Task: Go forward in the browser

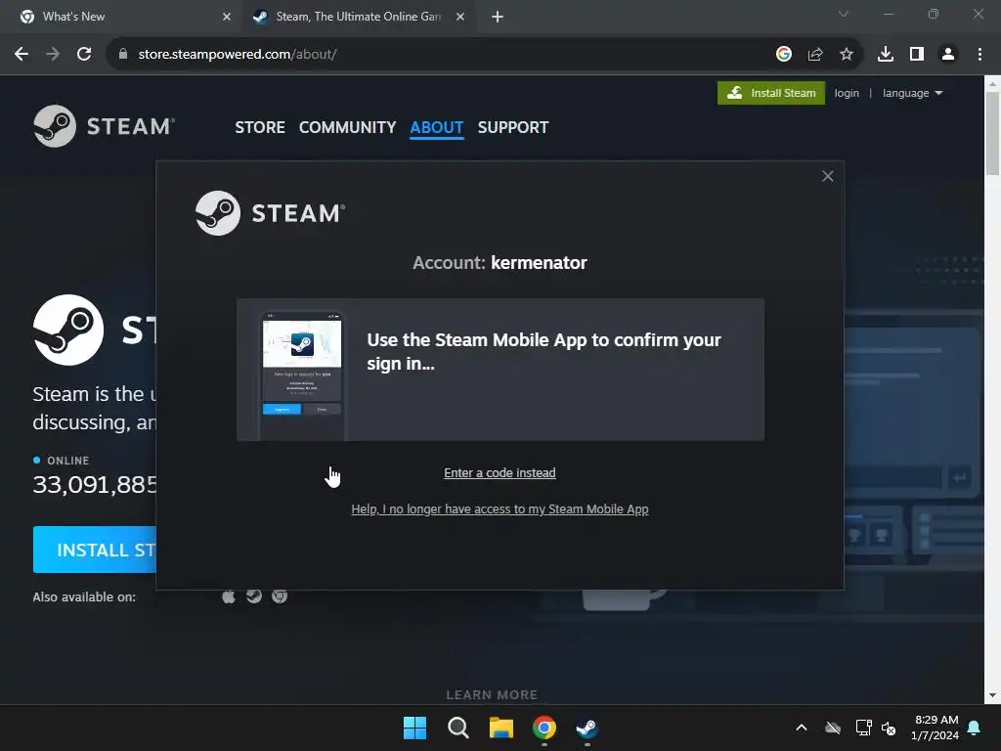Action: pos(53,55)
